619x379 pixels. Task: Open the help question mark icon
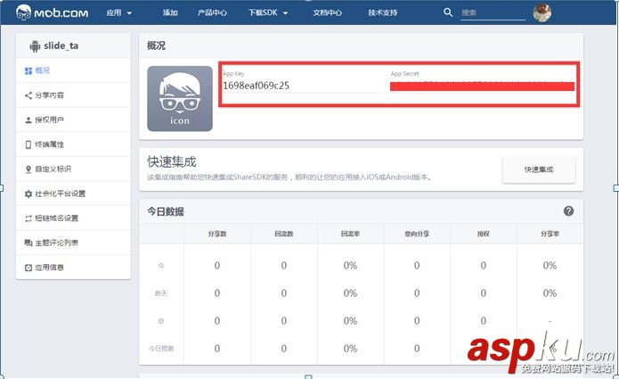(x=568, y=211)
